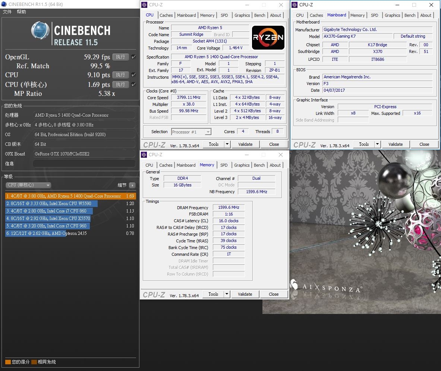The height and width of the screenshot is (371, 441).
Task: Click the CAS# Latency value 16.0 clocks
Action: [229, 221]
